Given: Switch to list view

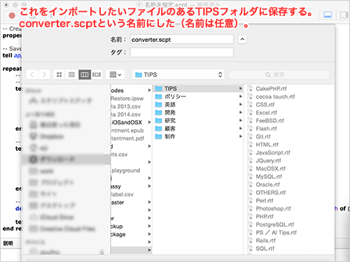Looking at the screenshot, I should pyautogui.click(x=72, y=75).
